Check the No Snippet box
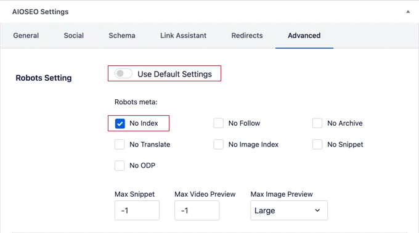This screenshot has height=233, width=419. click(317, 144)
